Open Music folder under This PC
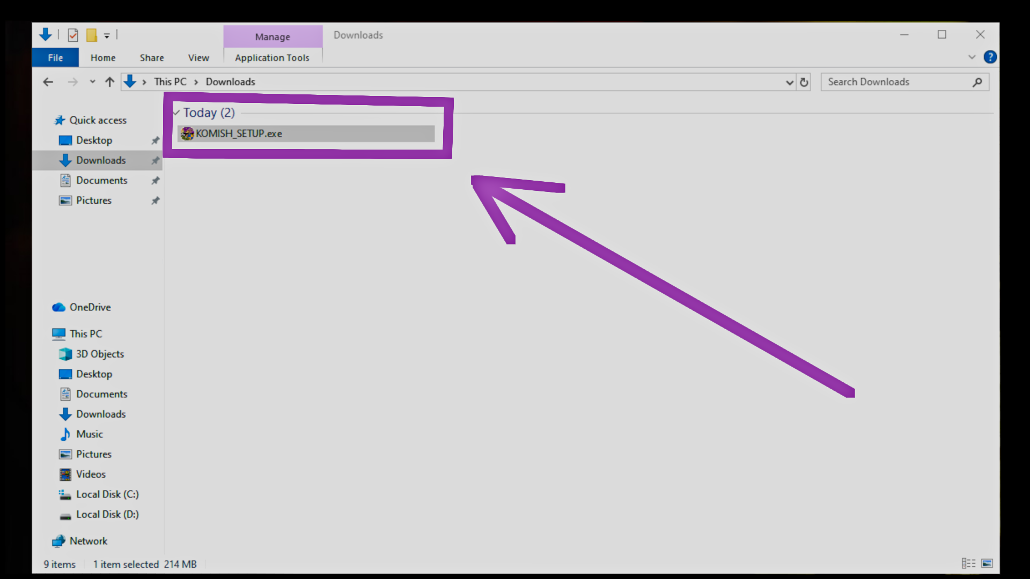Screen dimensions: 1030x579 pyautogui.click(x=89, y=434)
